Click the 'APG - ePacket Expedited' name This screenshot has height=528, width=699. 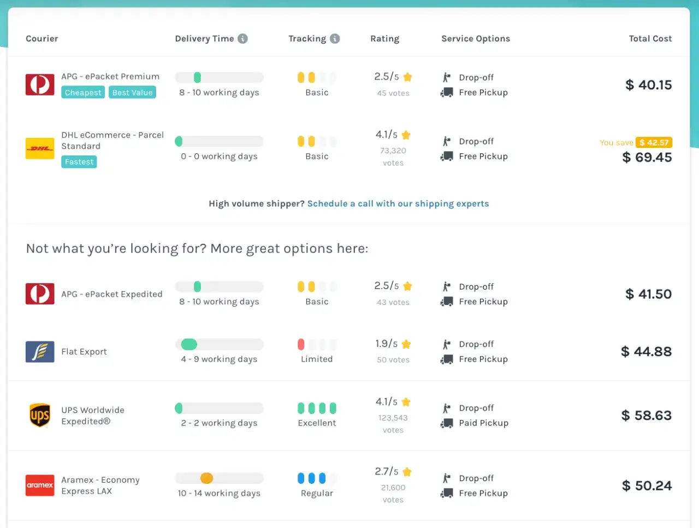[112, 295]
